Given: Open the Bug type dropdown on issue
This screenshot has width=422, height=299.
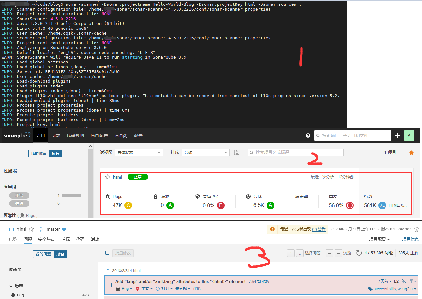Looking at the screenshot, I should (124, 289).
